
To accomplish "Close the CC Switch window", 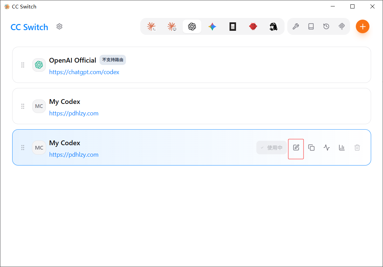I will click(x=372, y=6).
